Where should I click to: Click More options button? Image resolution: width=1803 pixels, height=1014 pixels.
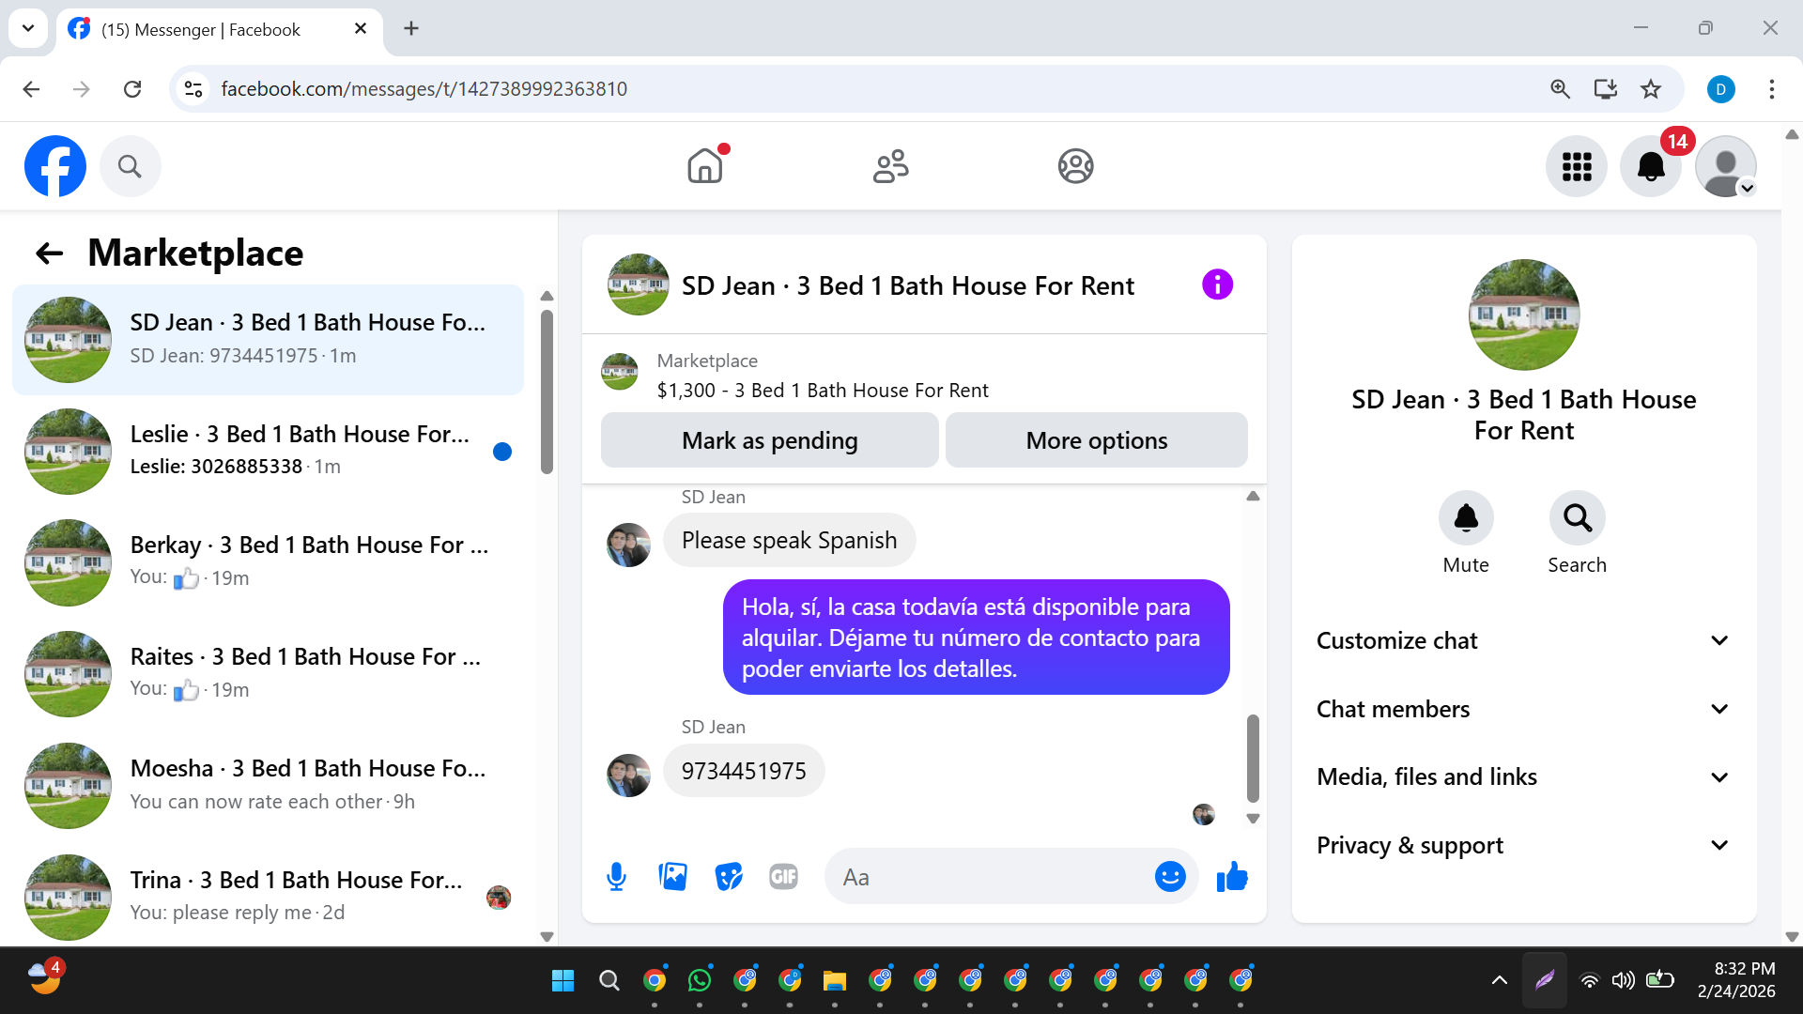pos(1096,440)
